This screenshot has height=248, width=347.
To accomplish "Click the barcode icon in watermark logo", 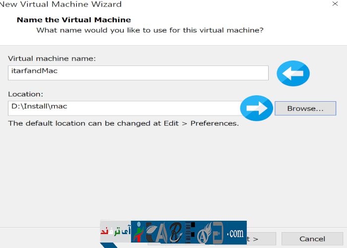I will click(190, 232).
